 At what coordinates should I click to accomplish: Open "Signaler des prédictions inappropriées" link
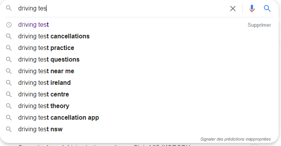[x=236, y=139]
